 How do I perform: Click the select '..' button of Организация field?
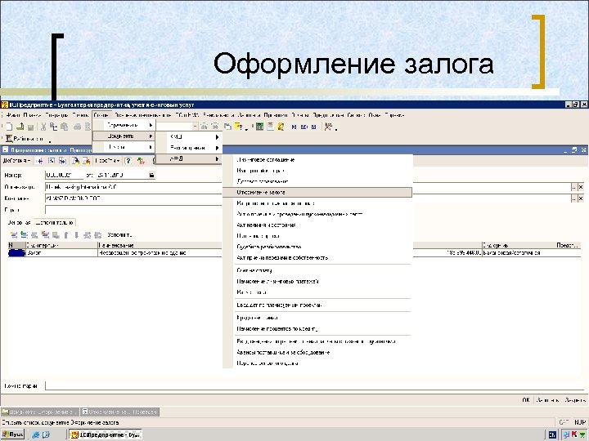574,187
